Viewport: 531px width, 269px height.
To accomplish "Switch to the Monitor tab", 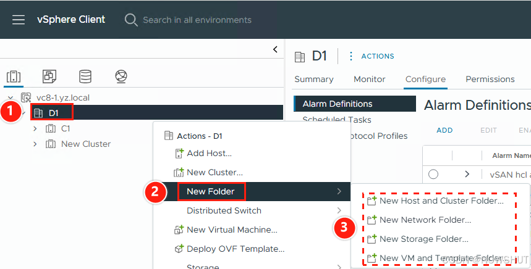I will point(369,79).
